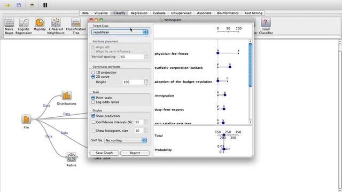Click the Total label in nomogram
Viewport: 342px width, 192px height.
[x=159, y=135]
